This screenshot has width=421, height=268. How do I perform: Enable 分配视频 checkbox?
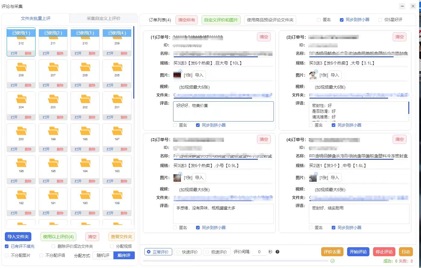112,246
